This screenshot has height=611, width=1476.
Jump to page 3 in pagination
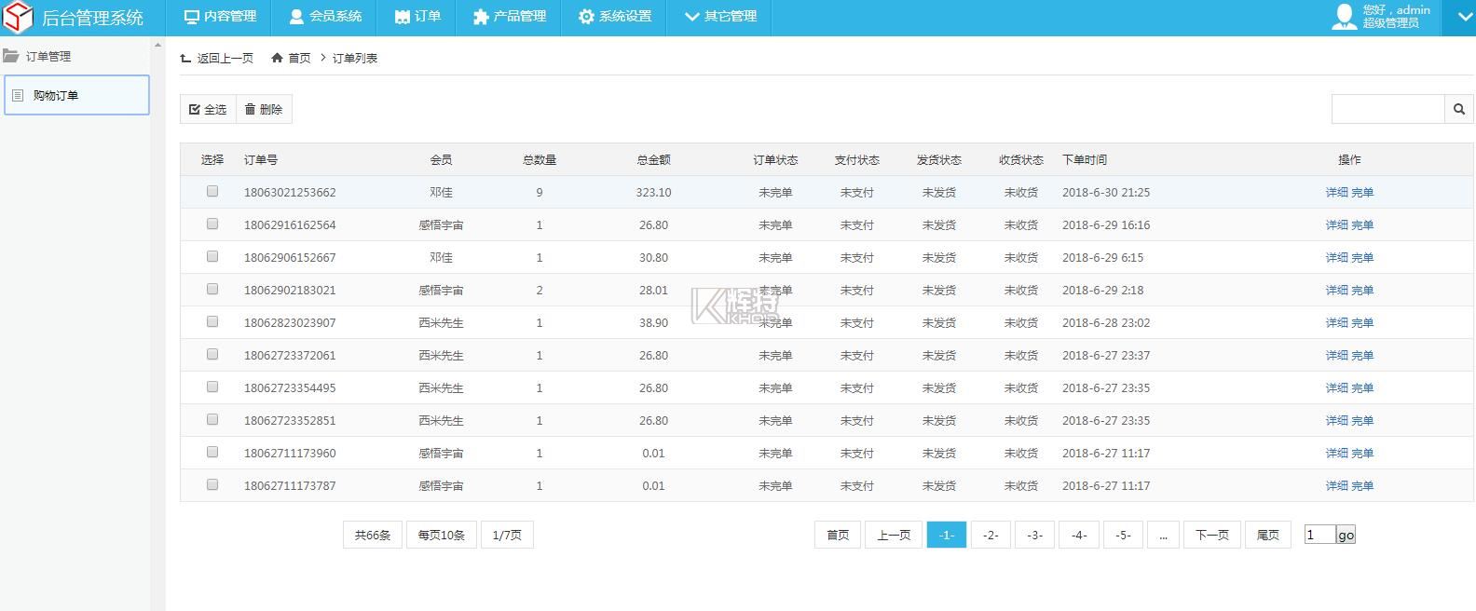pyautogui.click(x=1034, y=535)
